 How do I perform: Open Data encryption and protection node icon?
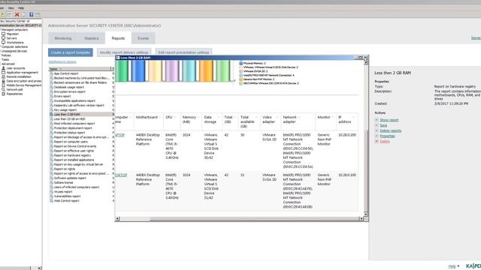point(3,81)
